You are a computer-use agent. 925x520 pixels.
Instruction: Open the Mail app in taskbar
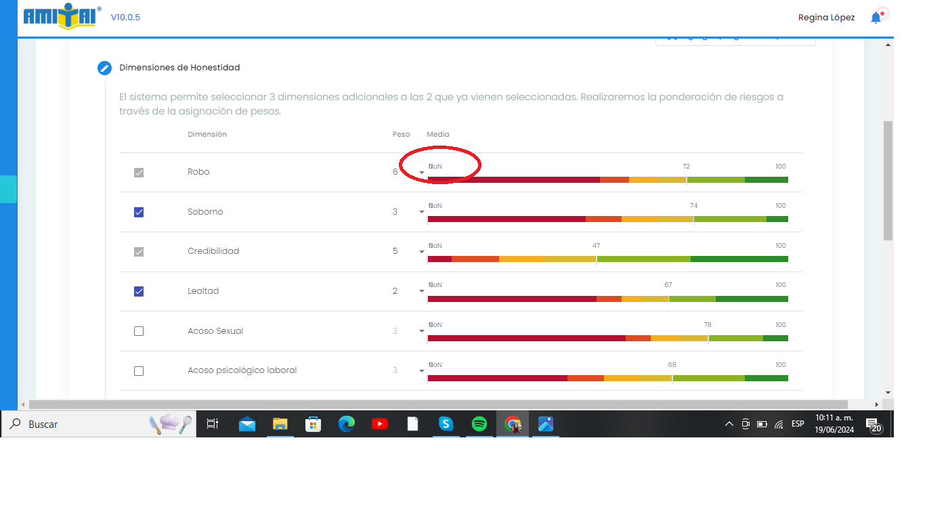pyautogui.click(x=247, y=424)
